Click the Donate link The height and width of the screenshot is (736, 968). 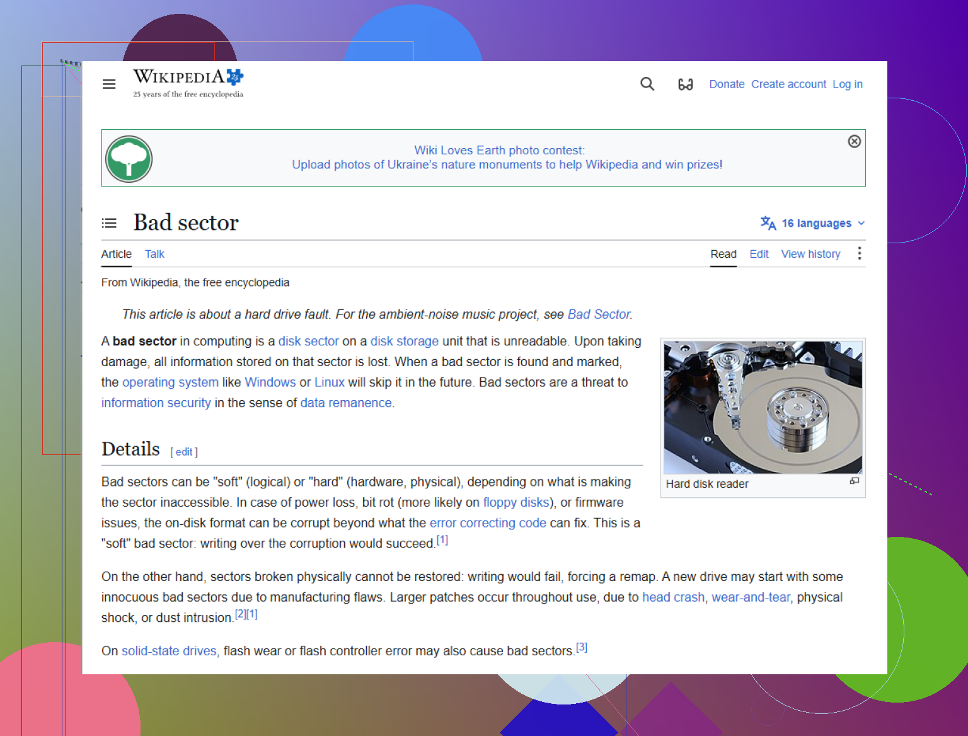coord(727,84)
